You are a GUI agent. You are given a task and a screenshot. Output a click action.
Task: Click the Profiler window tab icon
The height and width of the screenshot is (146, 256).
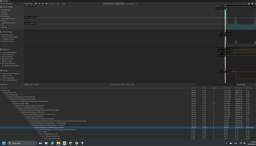coord(2,1)
